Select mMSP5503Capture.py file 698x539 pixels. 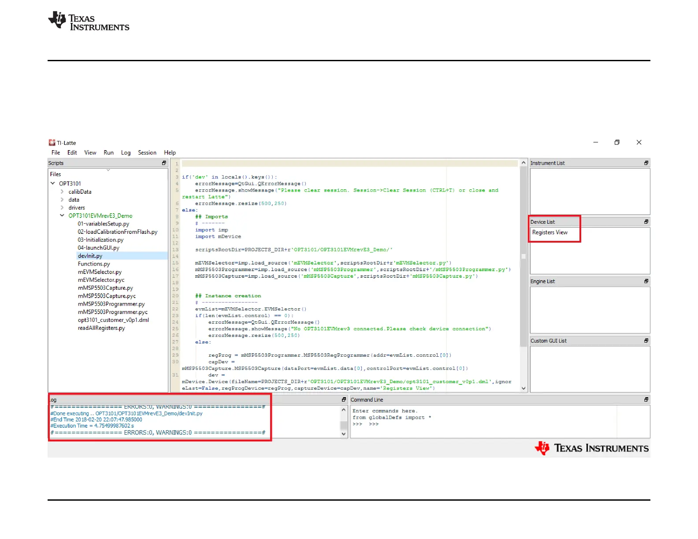click(x=105, y=288)
